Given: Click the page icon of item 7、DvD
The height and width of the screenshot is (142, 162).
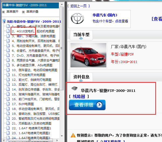Looking at the screenshot, I should 8,55.
